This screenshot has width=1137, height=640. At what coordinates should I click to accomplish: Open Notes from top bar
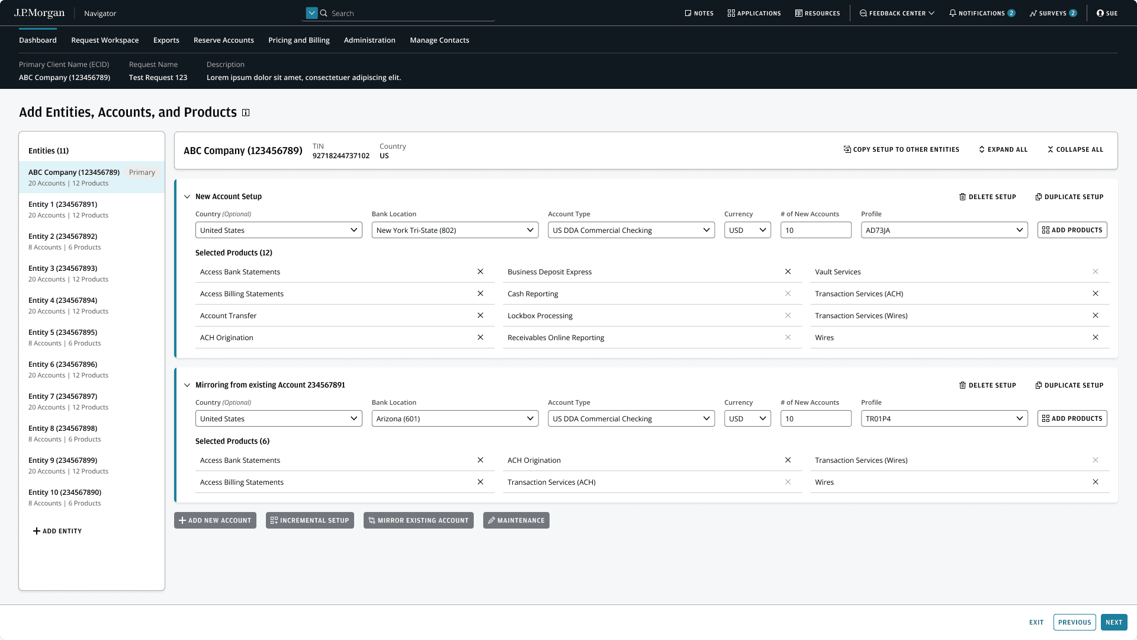click(699, 13)
